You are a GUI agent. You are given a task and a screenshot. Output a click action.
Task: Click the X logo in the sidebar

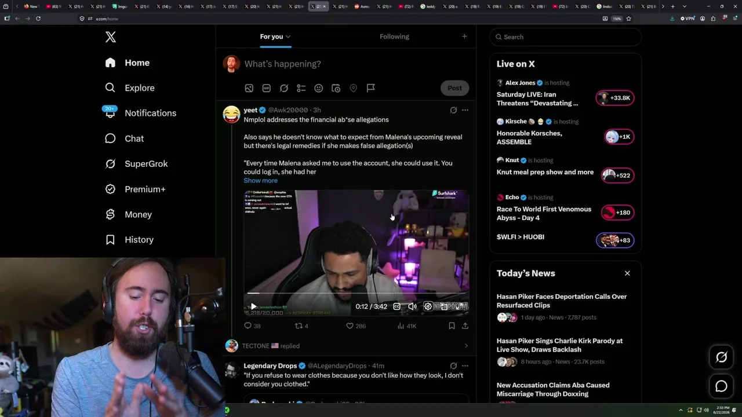[x=111, y=37]
